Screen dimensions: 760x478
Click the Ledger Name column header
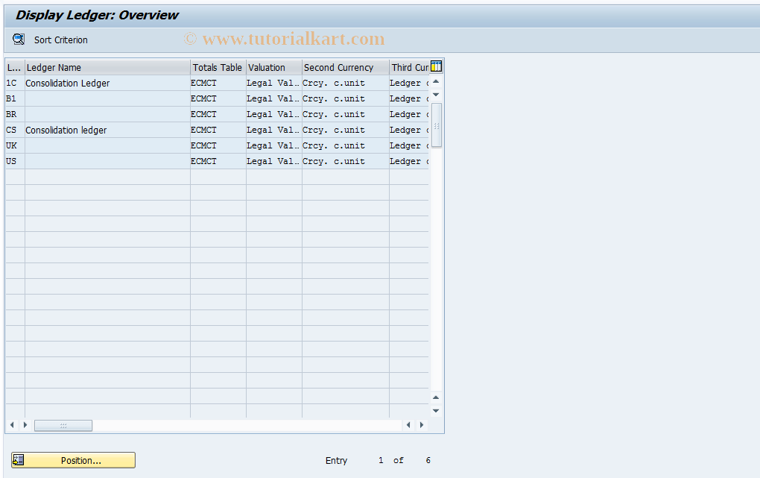pyautogui.click(x=107, y=67)
